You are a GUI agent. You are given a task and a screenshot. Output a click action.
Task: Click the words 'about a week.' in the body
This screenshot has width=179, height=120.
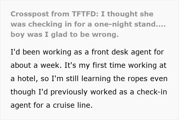point(36,65)
